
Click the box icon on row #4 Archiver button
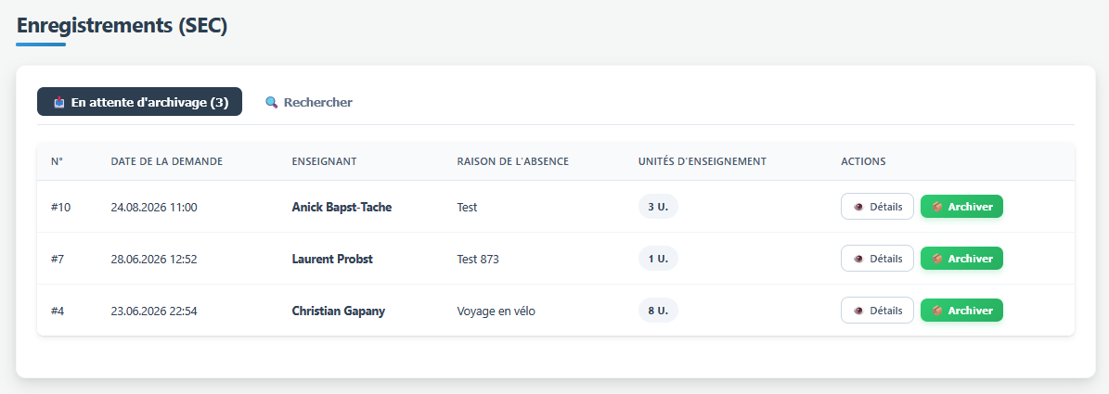click(937, 311)
